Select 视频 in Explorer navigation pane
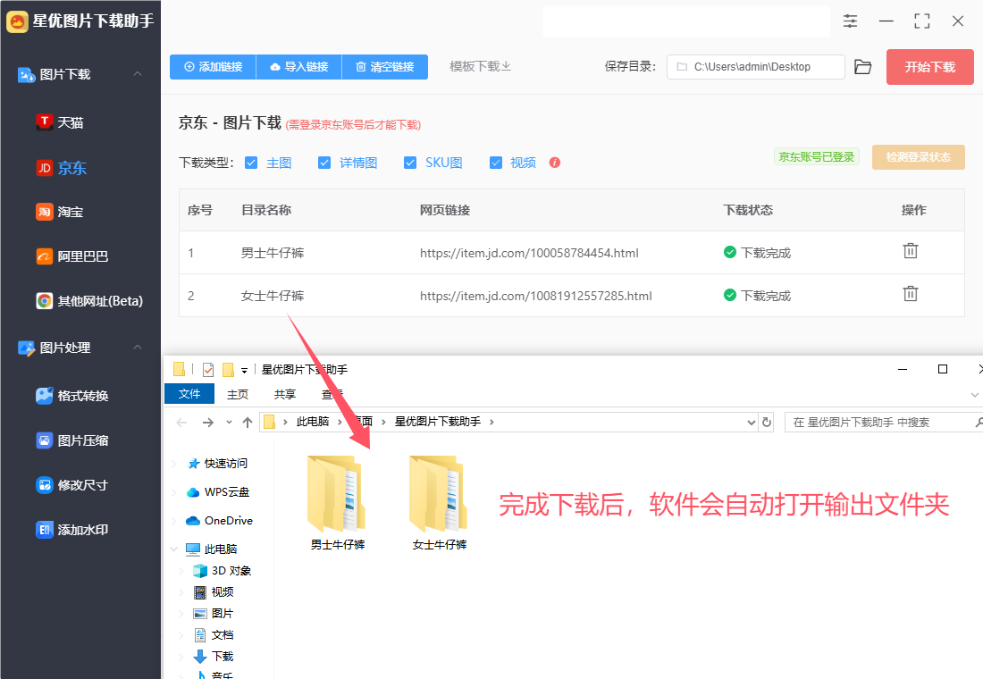This screenshot has width=983, height=679. (214, 591)
